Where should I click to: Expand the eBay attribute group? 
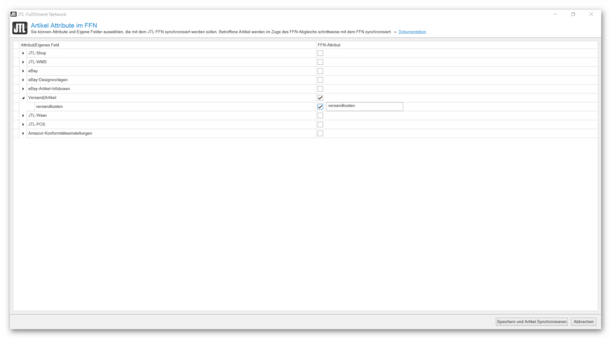click(x=23, y=71)
